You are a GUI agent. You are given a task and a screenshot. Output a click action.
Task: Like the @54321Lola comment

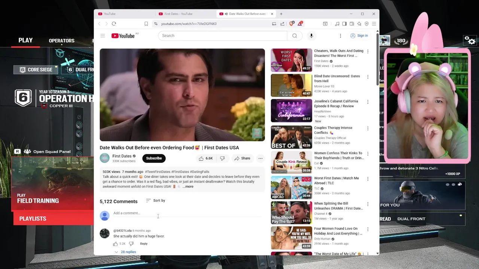pyautogui.click(x=116, y=244)
